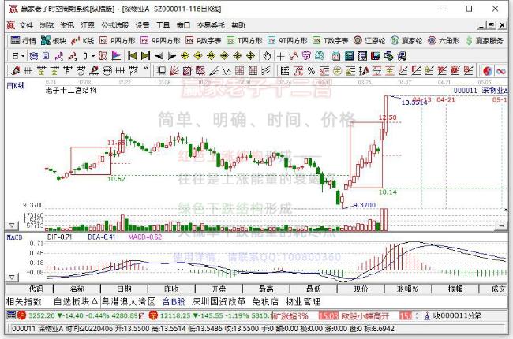The width and height of the screenshot is (513, 339).
Task: Click the percent sign tool icon
Action: [x=311, y=71]
